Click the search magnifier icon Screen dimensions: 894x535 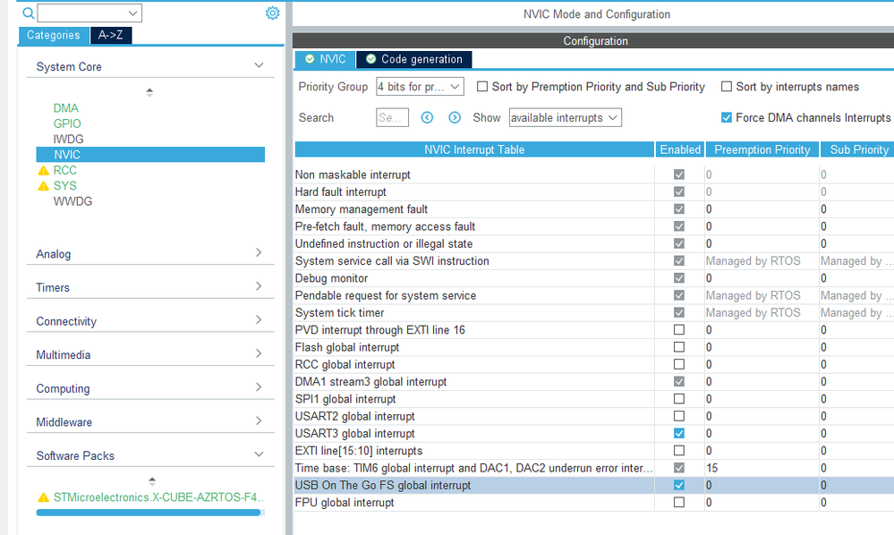pos(28,13)
